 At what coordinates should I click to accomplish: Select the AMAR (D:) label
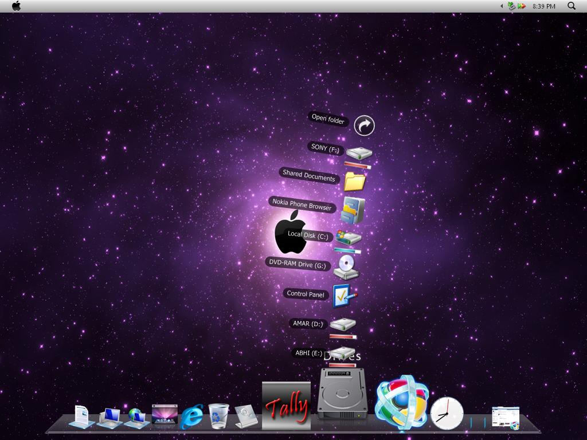click(x=308, y=324)
